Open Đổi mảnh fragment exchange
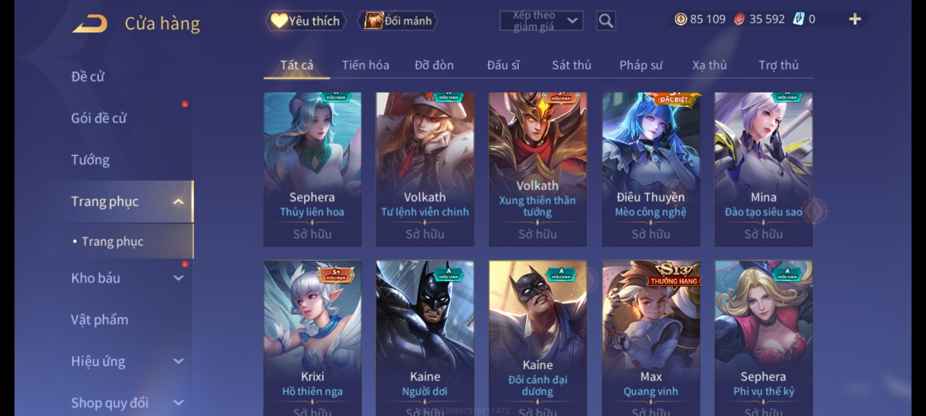Screen dimensions: 926x416 397,21
